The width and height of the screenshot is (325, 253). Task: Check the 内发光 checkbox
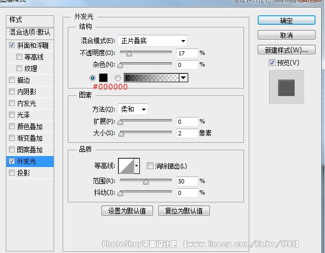[x=12, y=103]
